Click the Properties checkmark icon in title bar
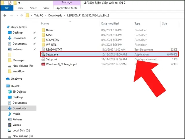Viewport: 185px width, 139px height. click(9, 3)
